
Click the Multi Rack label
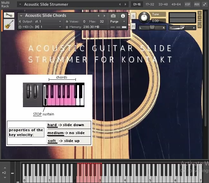point(5,4)
